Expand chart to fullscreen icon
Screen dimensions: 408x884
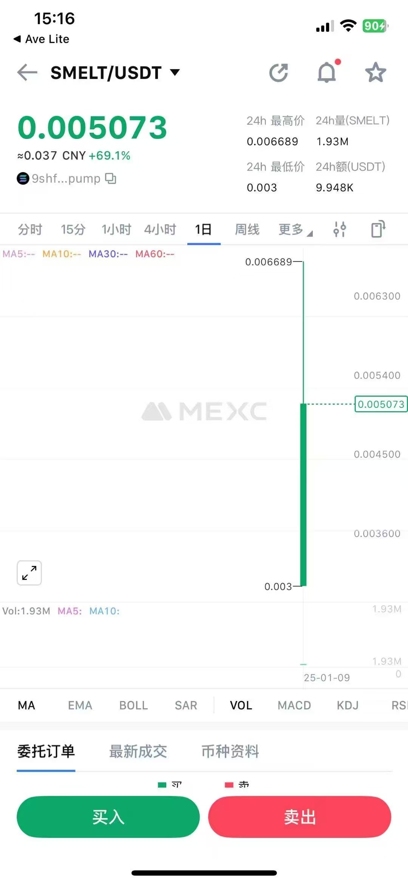(x=29, y=573)
